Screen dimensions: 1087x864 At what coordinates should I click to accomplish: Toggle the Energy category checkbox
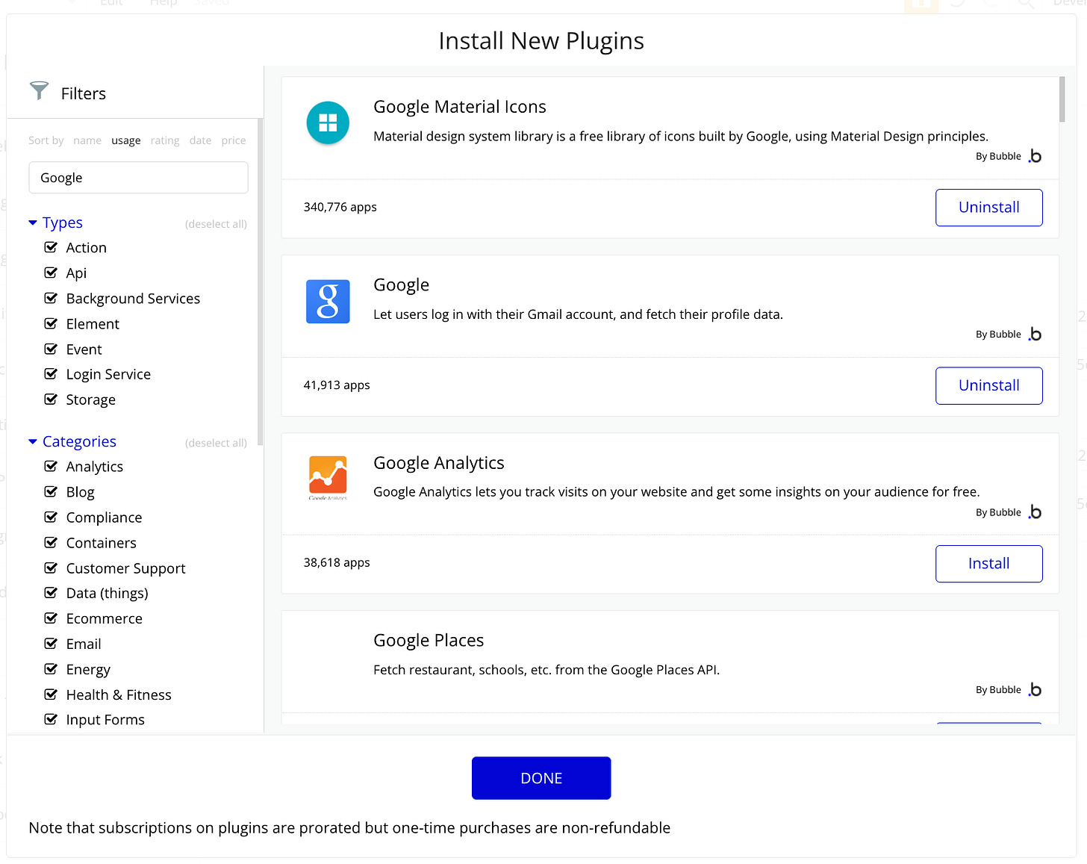pos(51,669)
